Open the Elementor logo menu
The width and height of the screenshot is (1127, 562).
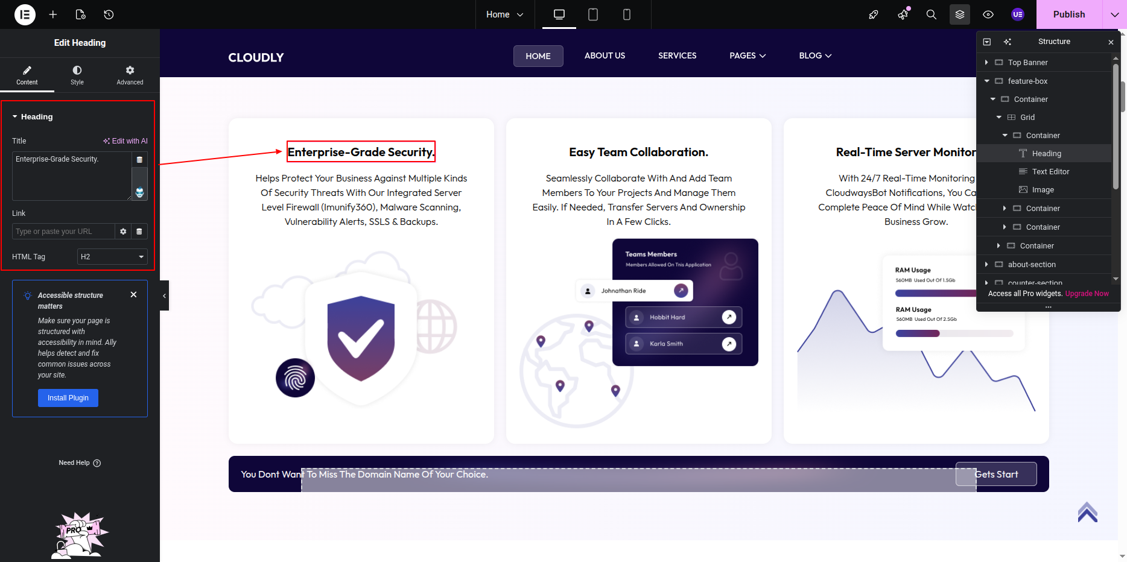pos(25,14)
